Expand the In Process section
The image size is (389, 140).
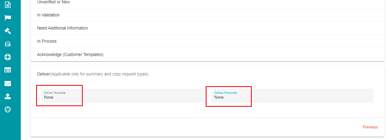207,41
